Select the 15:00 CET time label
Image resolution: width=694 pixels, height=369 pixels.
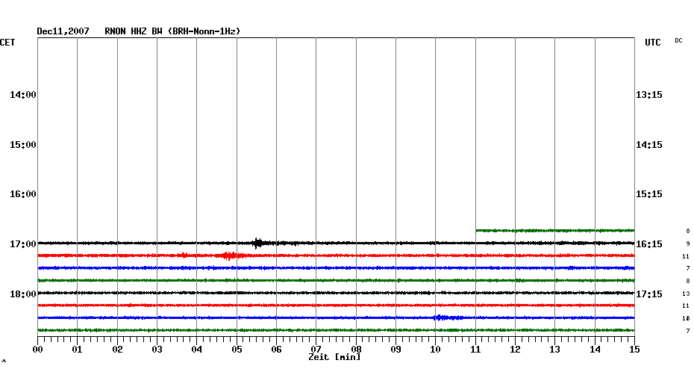pos(23,145)
